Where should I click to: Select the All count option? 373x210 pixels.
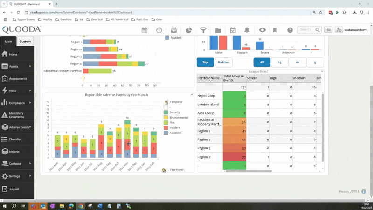[262, 63]
